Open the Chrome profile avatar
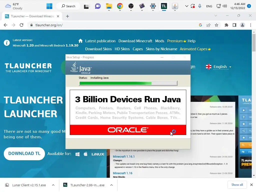256x192 pixels. 242,25
